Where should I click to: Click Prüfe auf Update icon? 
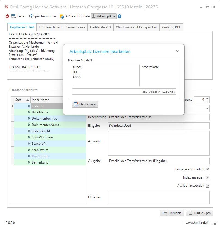(x=62, y=16)
